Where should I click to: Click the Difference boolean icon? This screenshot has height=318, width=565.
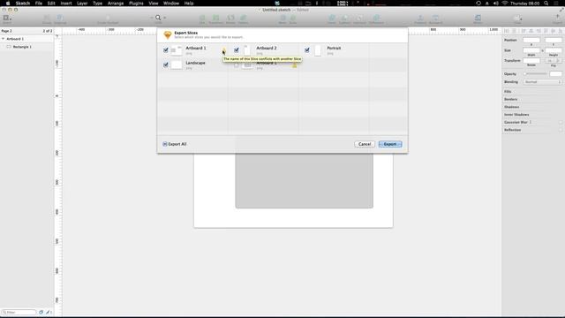click(376, 18)
